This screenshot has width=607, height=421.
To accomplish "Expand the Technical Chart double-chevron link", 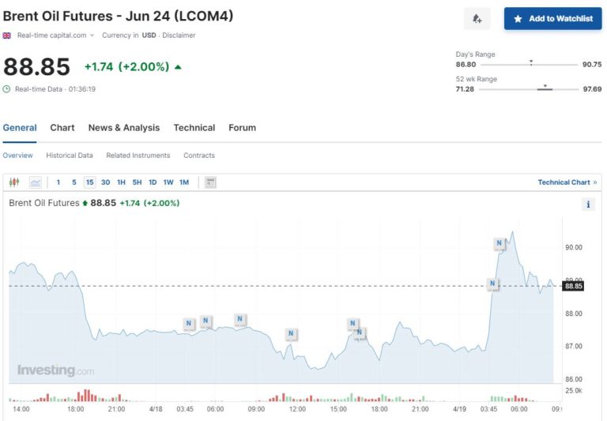I will 594,182.
